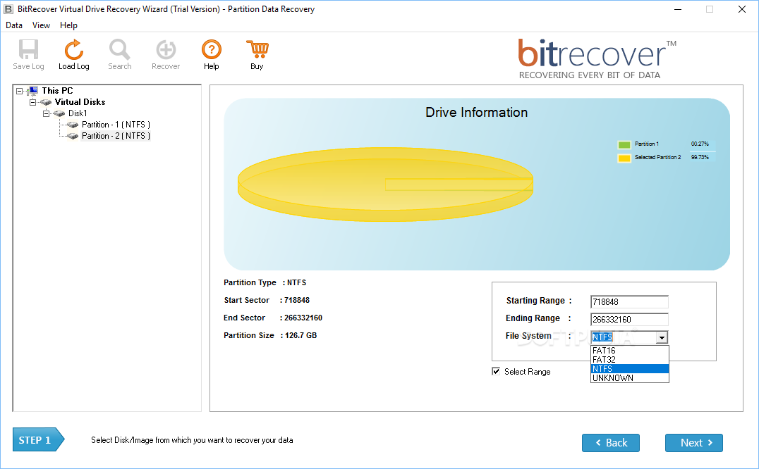Screen dimensions: 759x469
Task: Click the Recover toolbar icon
Action: coord(166,49)
